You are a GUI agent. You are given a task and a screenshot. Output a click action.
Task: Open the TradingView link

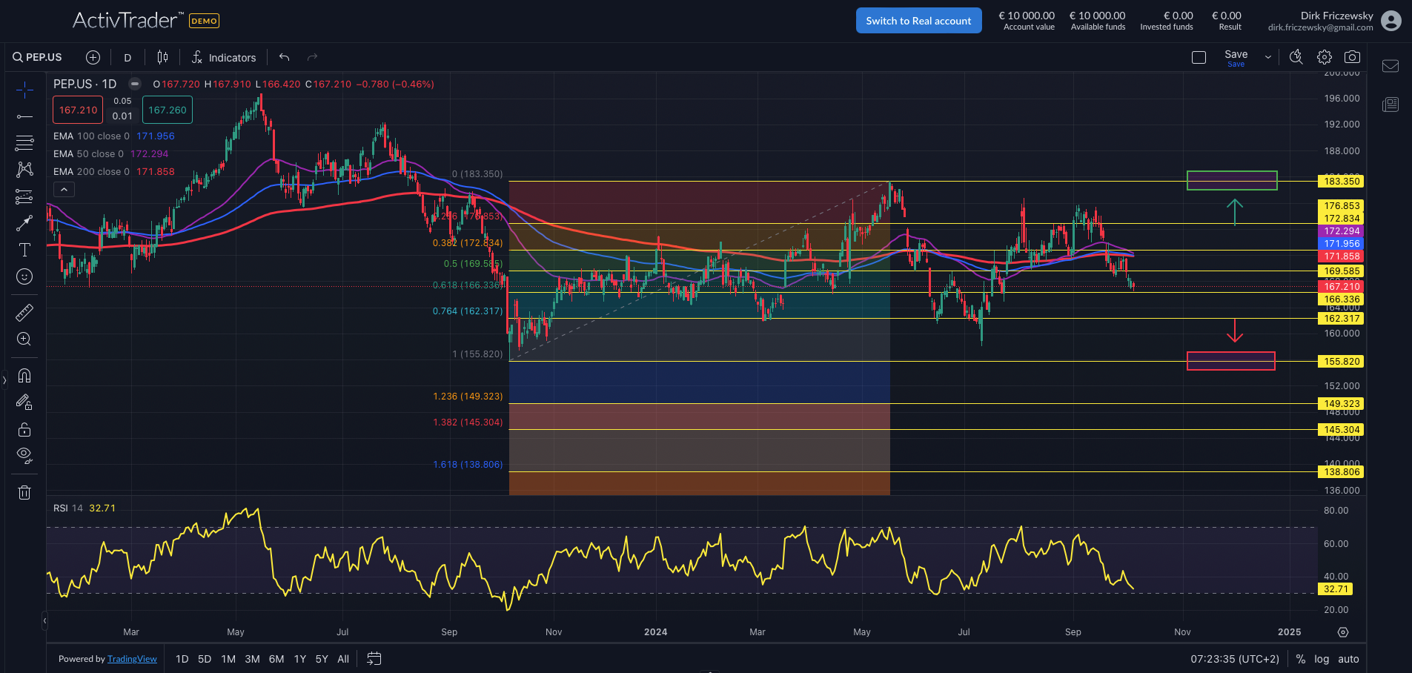[132, 659]
